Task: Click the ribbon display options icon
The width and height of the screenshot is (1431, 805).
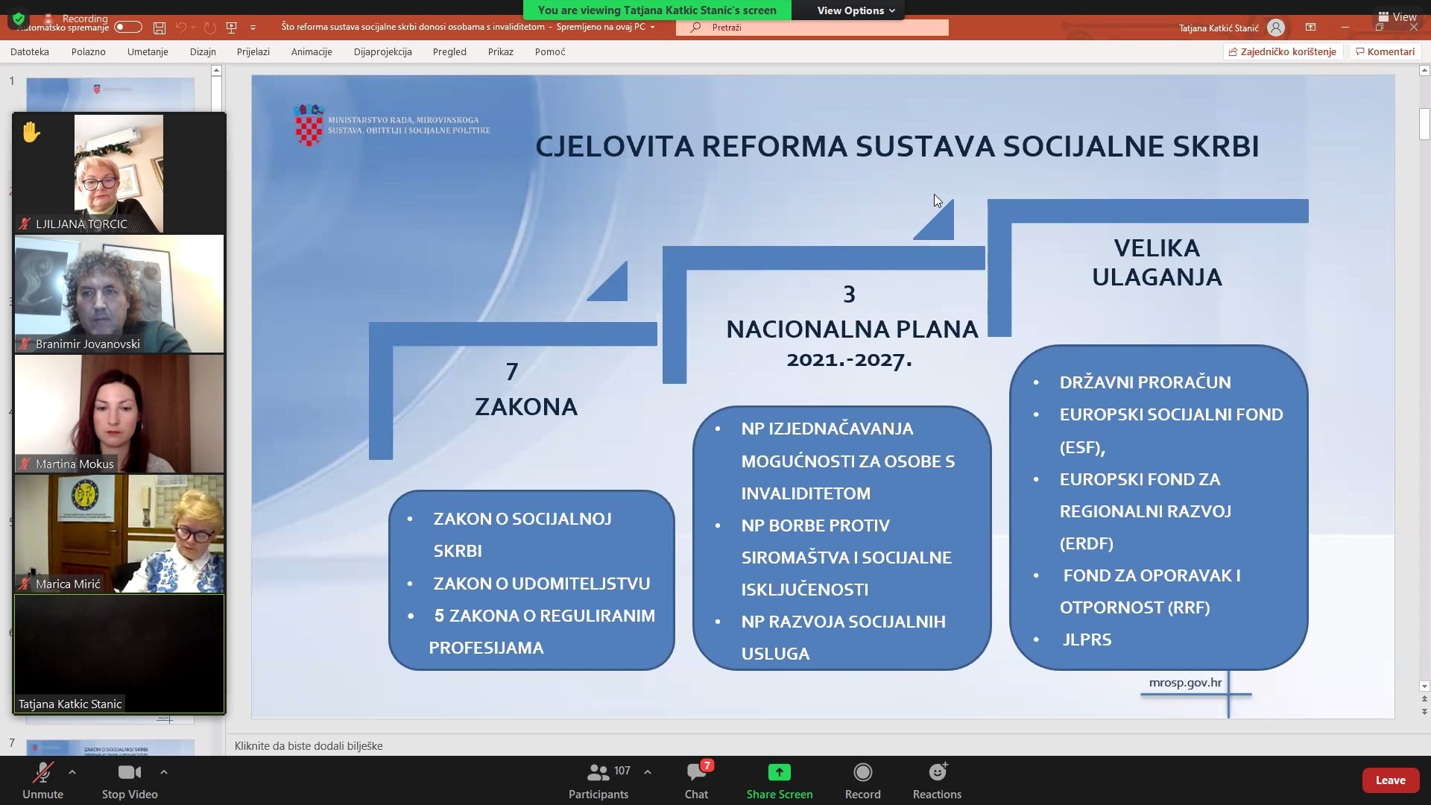Action: tap(1310, 28)
